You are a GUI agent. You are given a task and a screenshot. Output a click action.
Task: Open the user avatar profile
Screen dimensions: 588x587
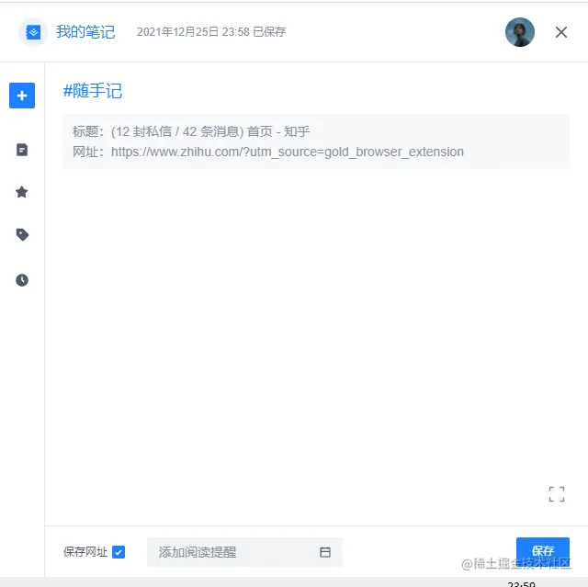pyautogui.click(x=520, y=32)
